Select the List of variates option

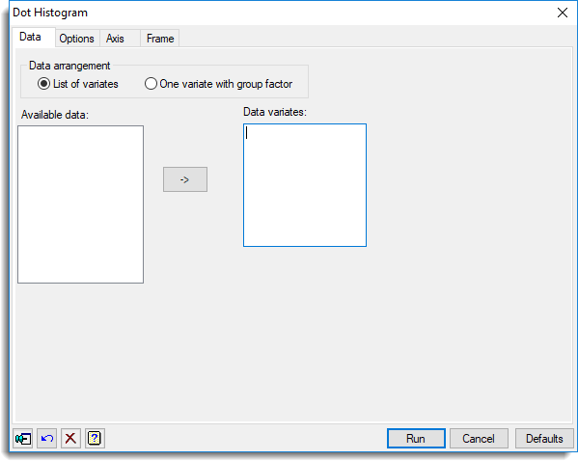point(78,84)
